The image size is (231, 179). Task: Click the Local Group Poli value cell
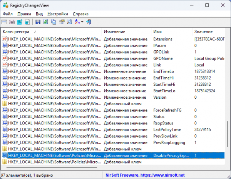tap(209, 58)
